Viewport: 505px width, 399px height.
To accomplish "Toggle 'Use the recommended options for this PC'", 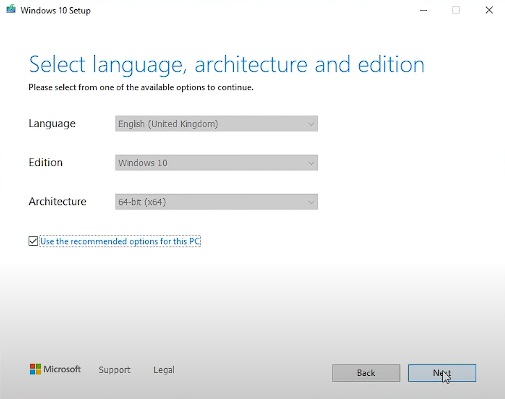I will (33, 241).
